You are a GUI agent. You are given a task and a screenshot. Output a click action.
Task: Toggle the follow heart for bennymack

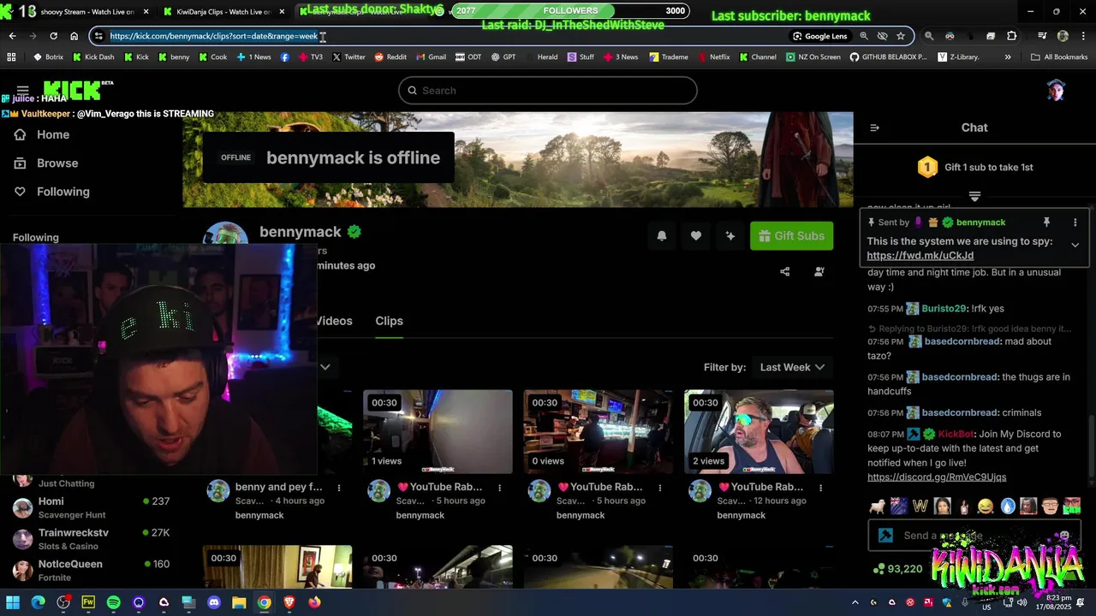pyautogui.click(x=696, y=236)
